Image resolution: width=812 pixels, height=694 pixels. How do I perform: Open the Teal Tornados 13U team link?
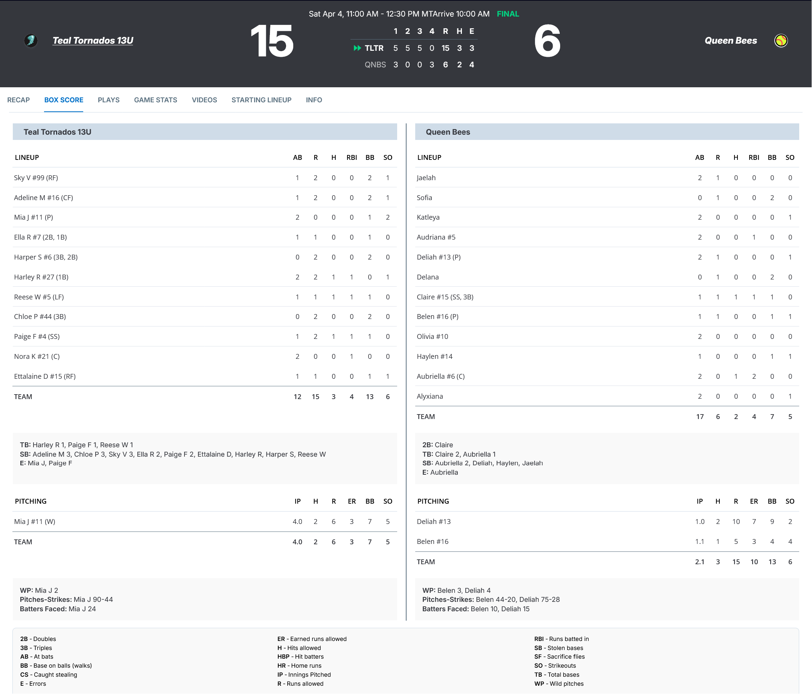(93, 40)
